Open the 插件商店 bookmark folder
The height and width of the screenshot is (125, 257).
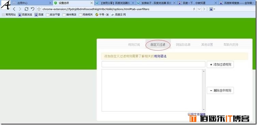pyautogui.click(x=69, y=15)
